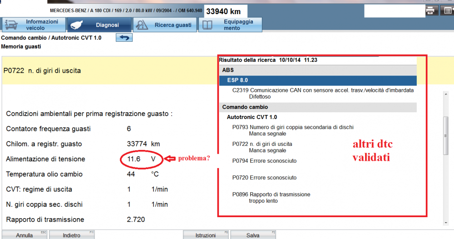Select P0722 entry in search results
The height and width of the screenshot is (239, 454).
(262, 147)
